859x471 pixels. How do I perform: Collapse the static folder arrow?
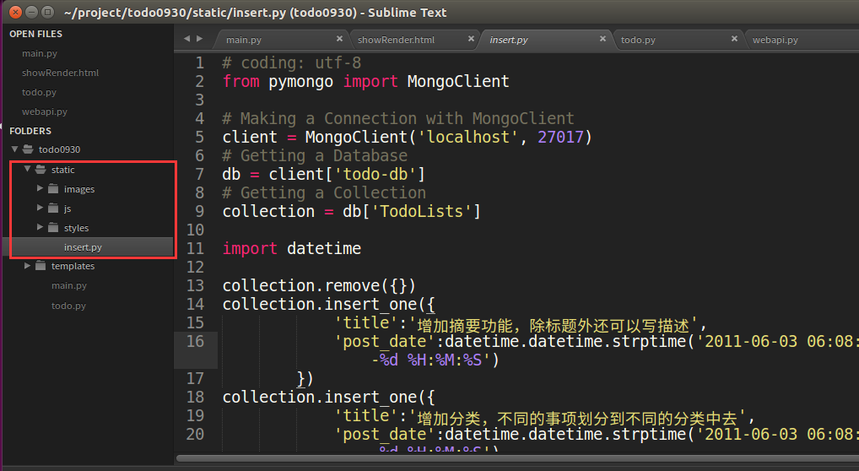click(x=27, y=170)
